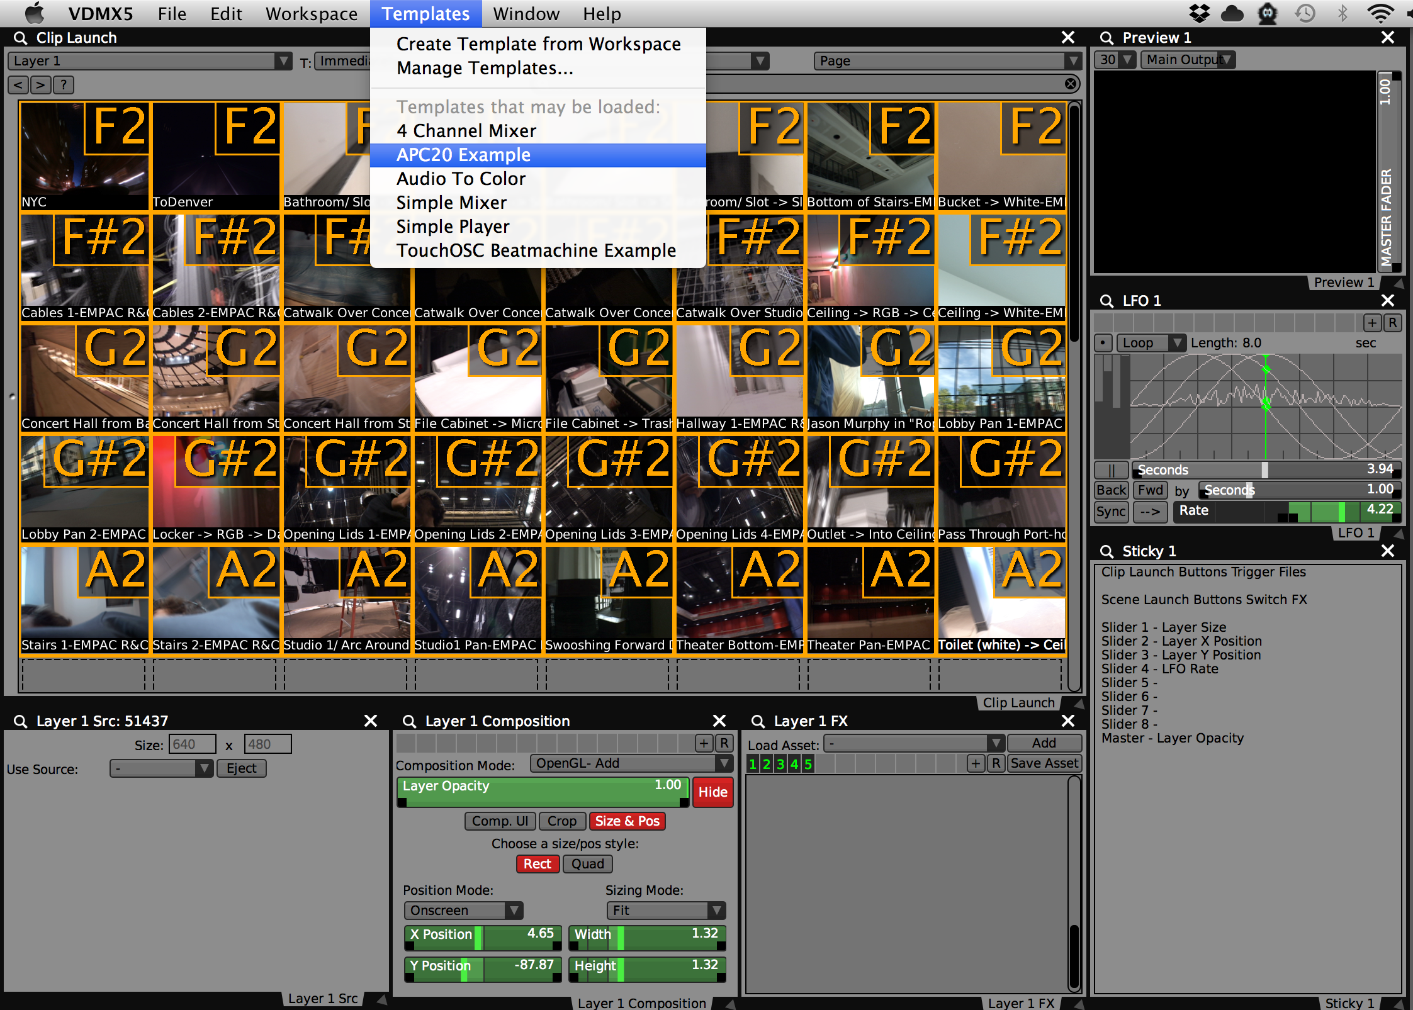The width and height of the screenshot is (1413, 1010).
Task: Click the + button in Layer 1 Composition presets
Action: (x=704, y=743)
